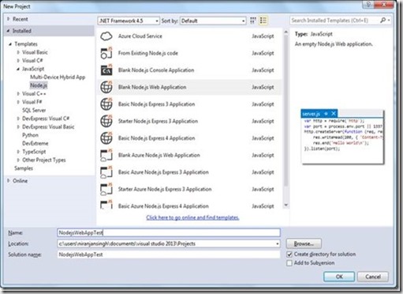Select Blank Azure Node.js Web Application text
The width and height of the screenshot is (403, 294).
159,155
